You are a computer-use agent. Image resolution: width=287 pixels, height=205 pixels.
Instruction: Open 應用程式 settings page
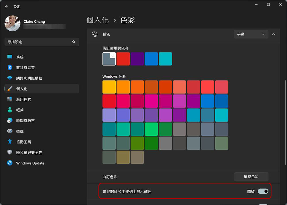(42, 99)
